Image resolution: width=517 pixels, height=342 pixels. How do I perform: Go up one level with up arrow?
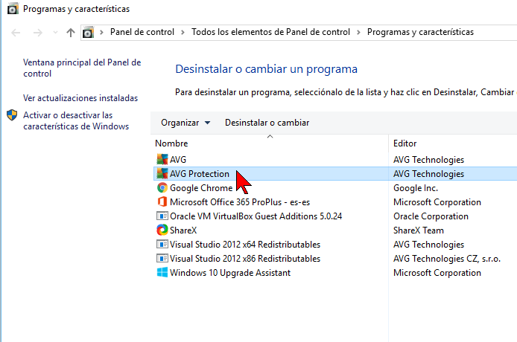coord(71,32)
